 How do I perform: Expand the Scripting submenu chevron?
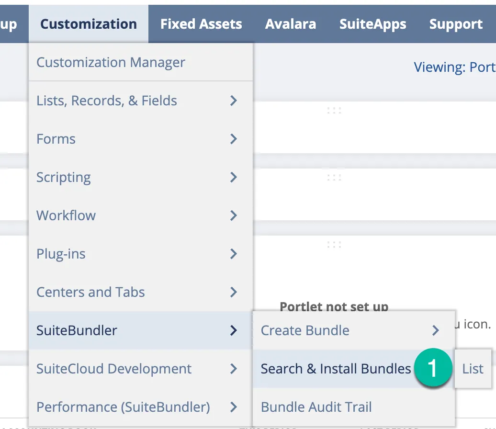coord(234,177)
